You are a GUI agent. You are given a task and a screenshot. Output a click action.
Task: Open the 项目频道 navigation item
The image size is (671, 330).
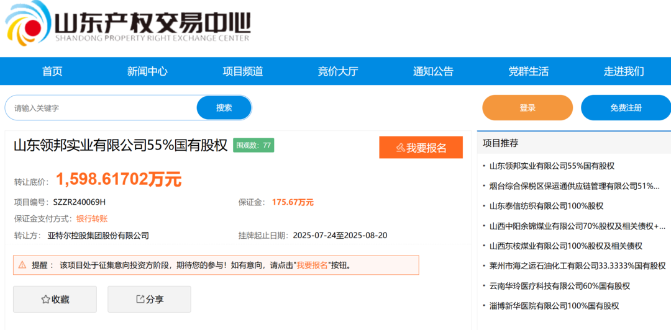point(243,71)
